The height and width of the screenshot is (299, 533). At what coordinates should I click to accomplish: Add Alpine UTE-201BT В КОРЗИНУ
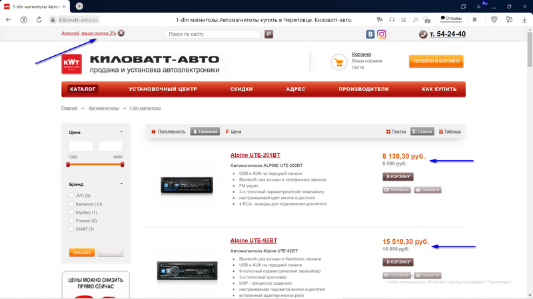pyautogui.click(x=398, y=176)
